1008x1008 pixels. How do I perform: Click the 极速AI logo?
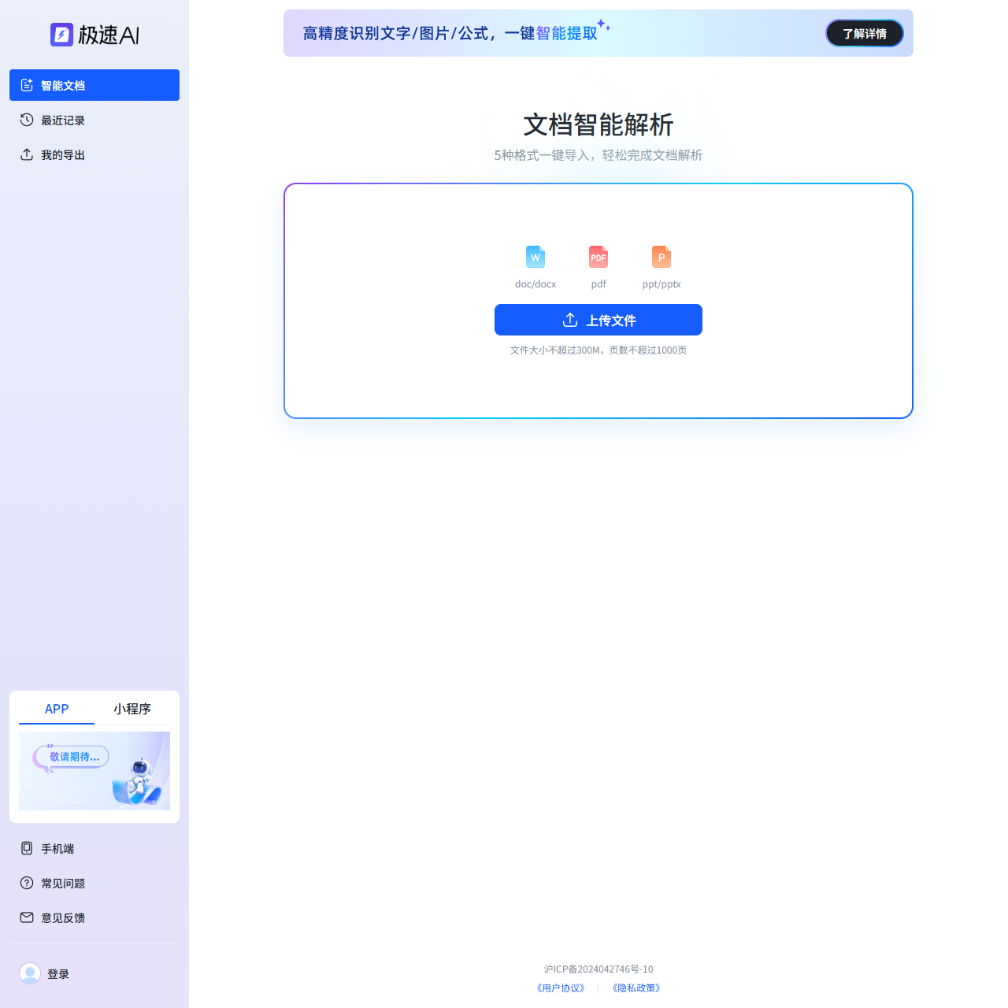(x=94, y=35)
